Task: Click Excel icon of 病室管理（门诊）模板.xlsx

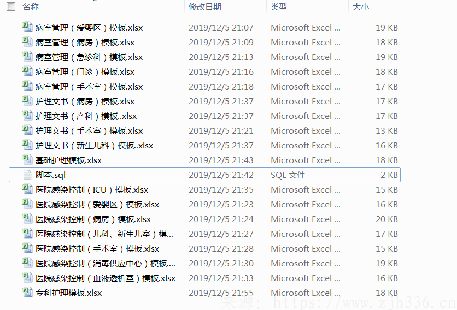Action: pyautogui.click(x=27, y=71)
